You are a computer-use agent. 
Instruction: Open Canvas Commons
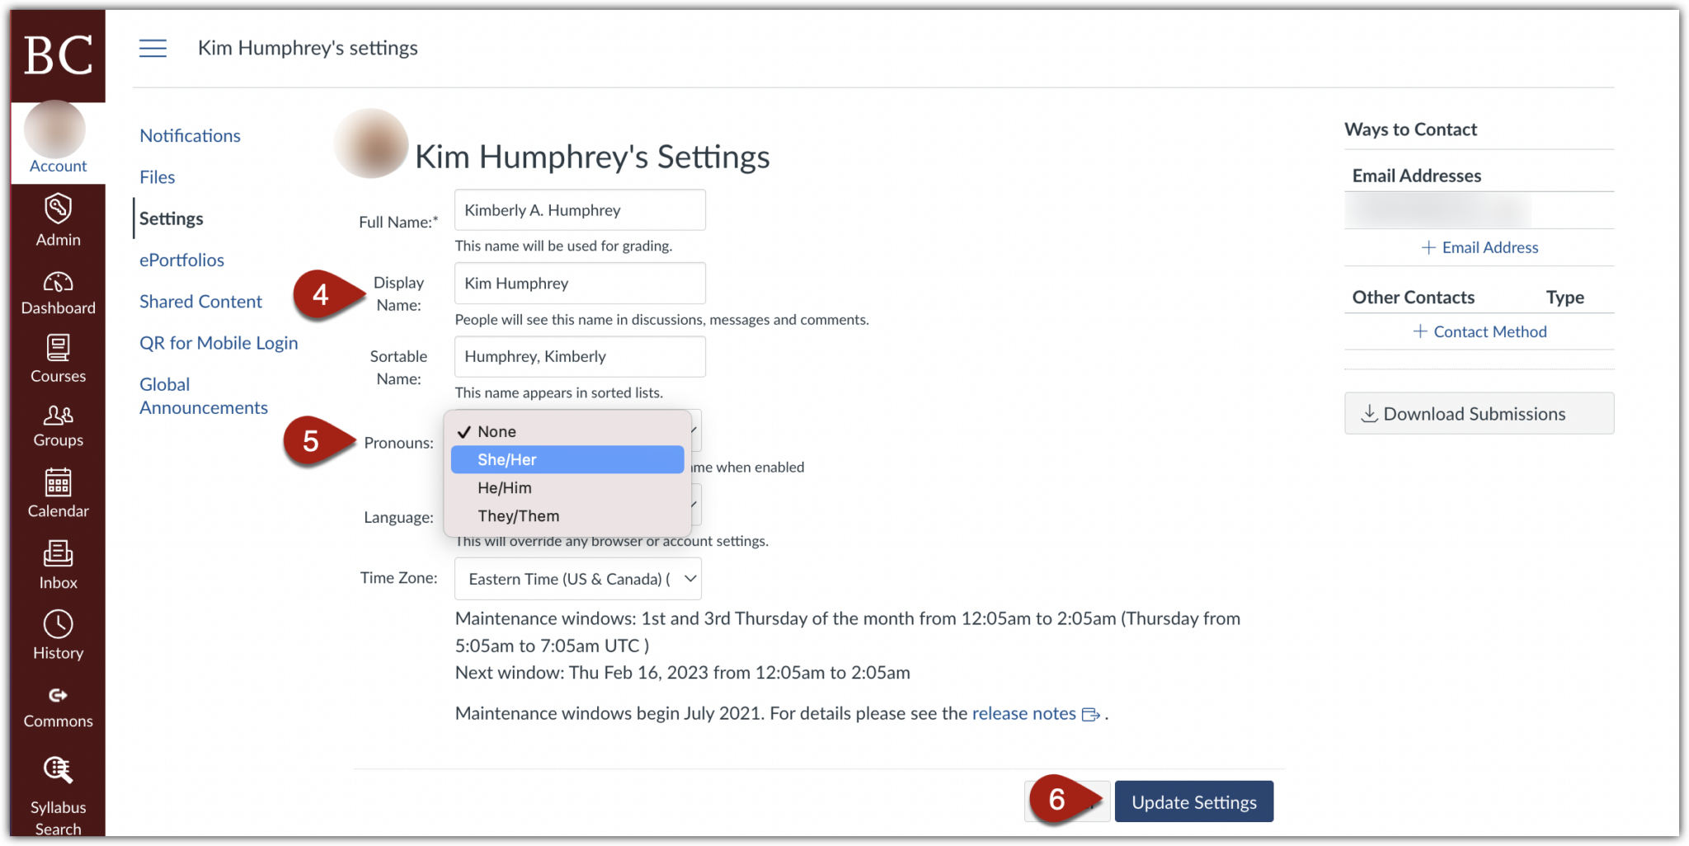coord(57,703)
